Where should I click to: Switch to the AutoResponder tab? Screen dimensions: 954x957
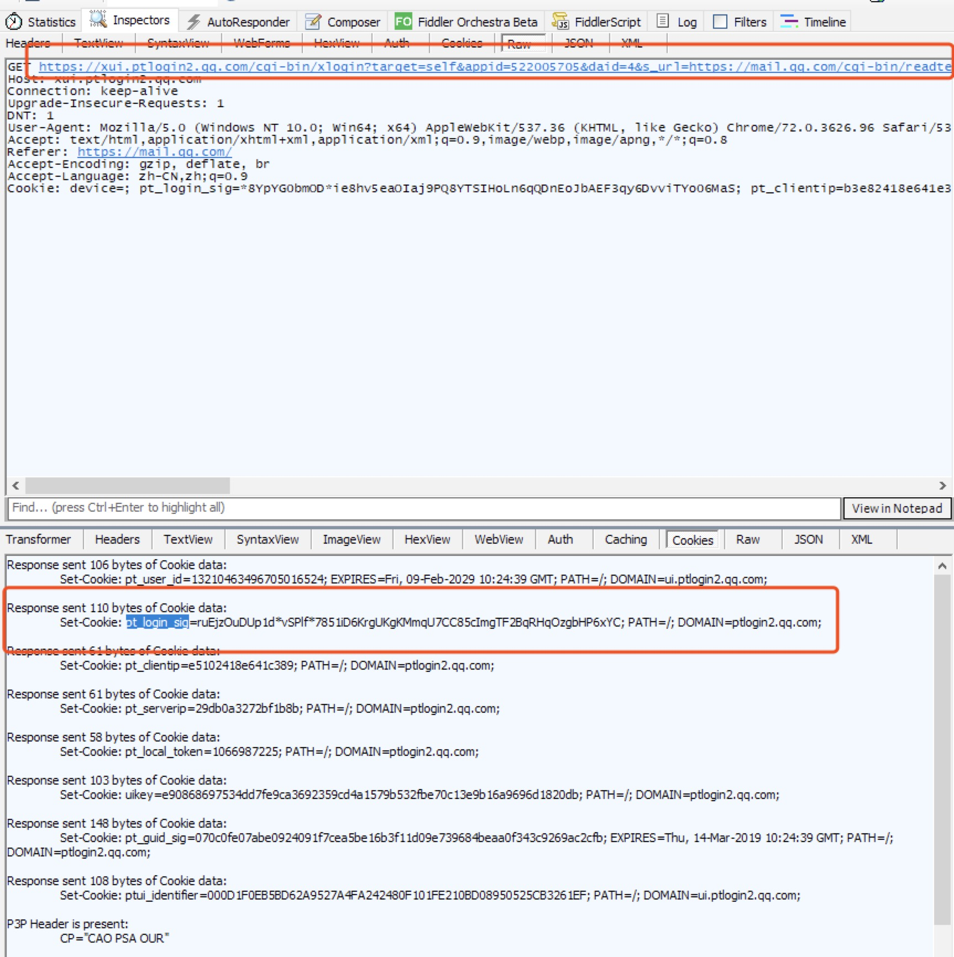coord(238,22)
